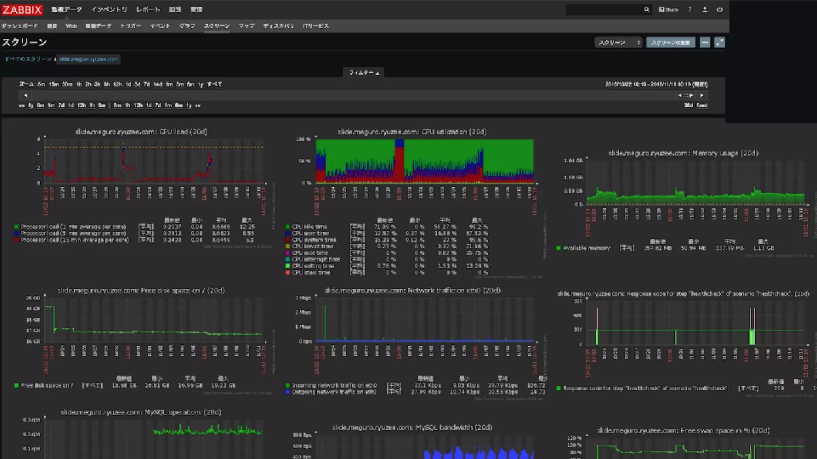817x459 pixels.
Task: Go to the ITサービス submenu tab
Action: (x=316, y=26)
